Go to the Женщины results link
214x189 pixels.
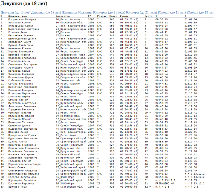[71, 13]
